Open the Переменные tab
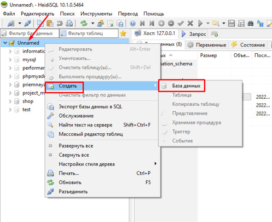Screen dimensions: 272x222 [x=207, y=45]
